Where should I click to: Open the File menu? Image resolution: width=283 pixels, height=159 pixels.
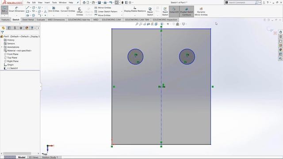coord(28,3)
